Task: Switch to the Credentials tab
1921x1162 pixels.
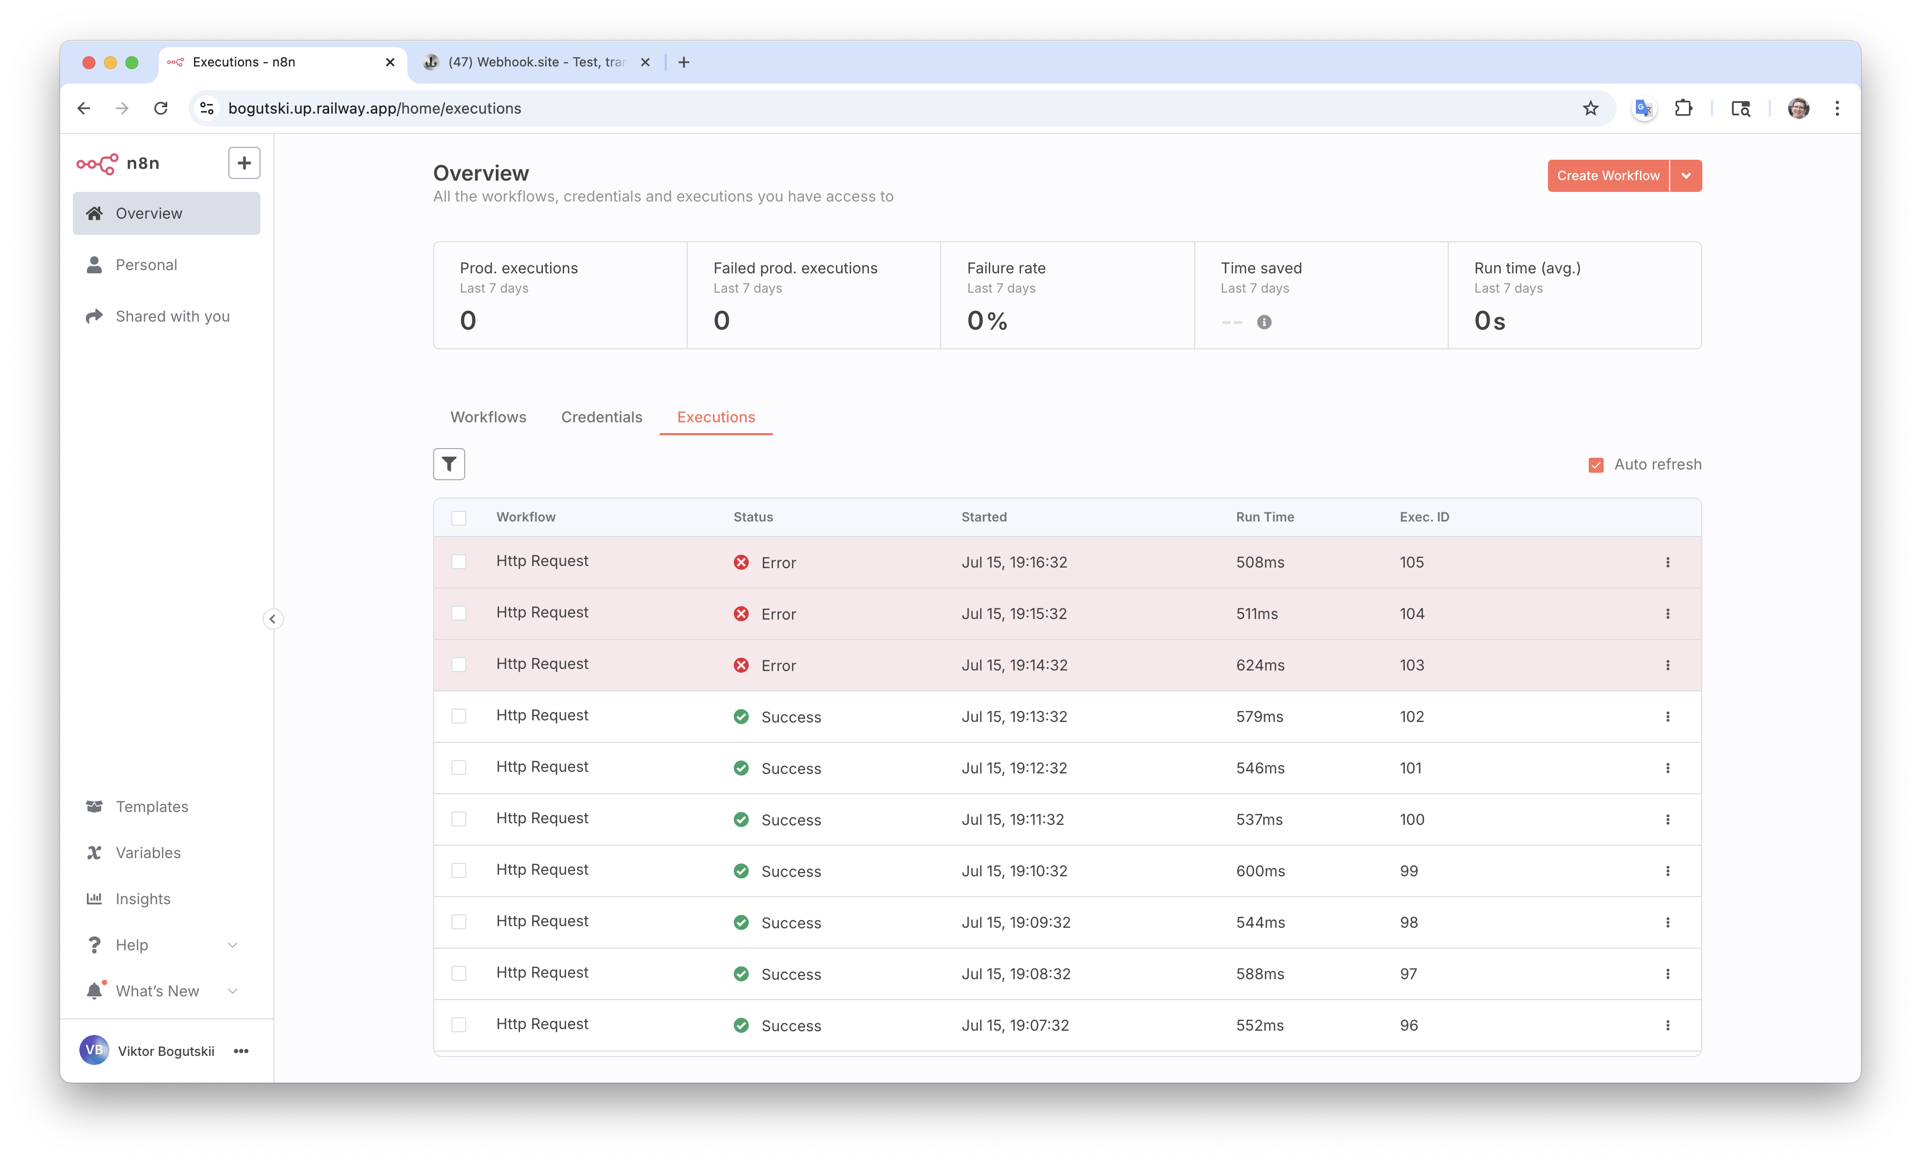Action: tap(601, 417)
